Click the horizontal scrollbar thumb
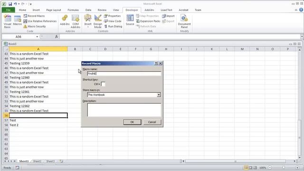304x171 pixels. [236, 161]
